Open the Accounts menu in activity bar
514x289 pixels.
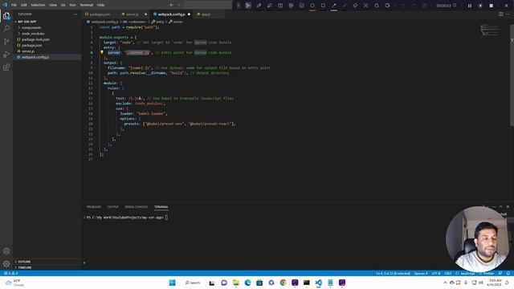coord(6,251)
